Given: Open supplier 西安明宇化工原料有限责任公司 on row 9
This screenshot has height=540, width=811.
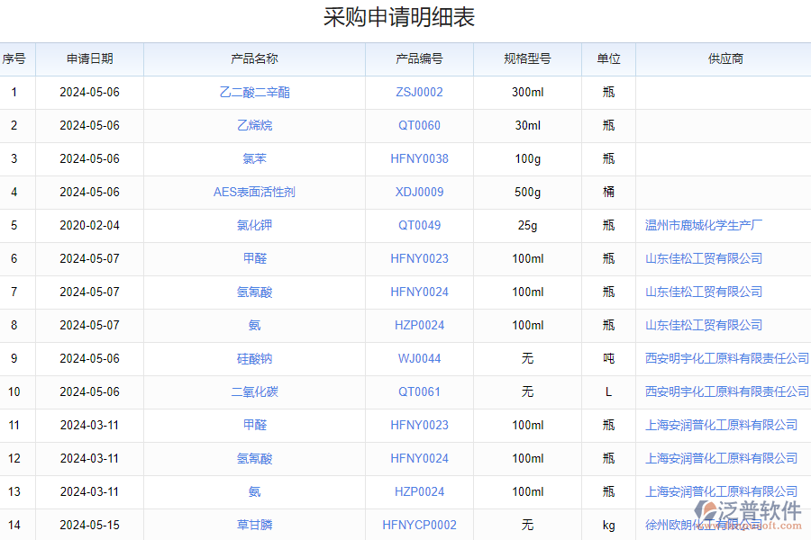Looking at the screenshot, I should point(725,358).
